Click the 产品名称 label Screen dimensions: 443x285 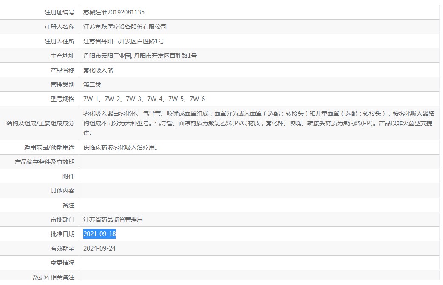[62, 70]
